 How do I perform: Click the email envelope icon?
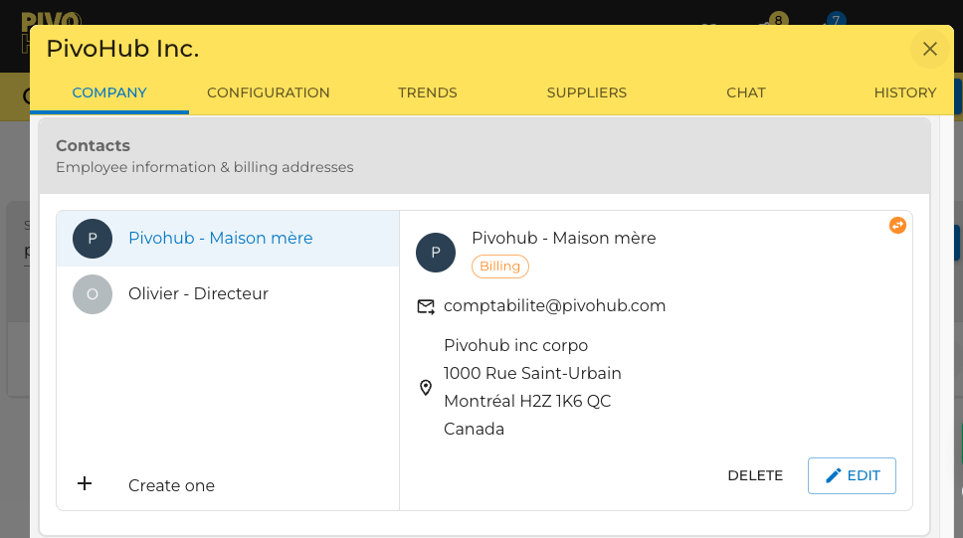pos(426,306)
